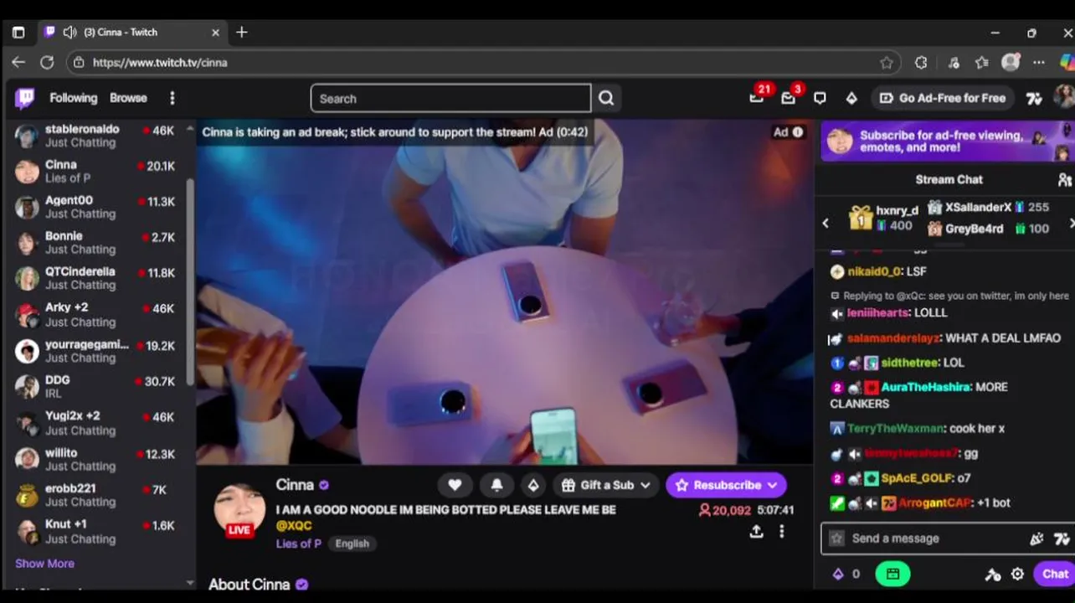Viewport: 1075px width, 603px height.
Task: Send message with Chat button
Action: tap(1055, 574)
